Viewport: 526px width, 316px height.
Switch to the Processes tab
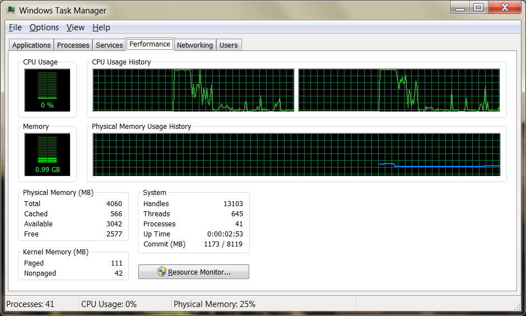pyautogui.click(x=73, y=45)
